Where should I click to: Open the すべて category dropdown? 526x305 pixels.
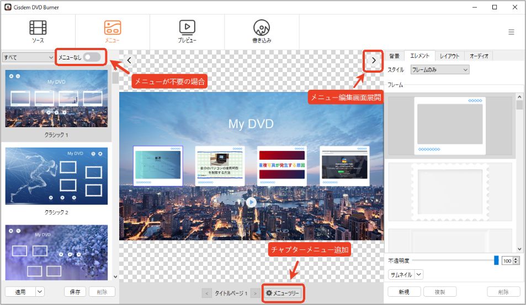[x=28, y=57]
